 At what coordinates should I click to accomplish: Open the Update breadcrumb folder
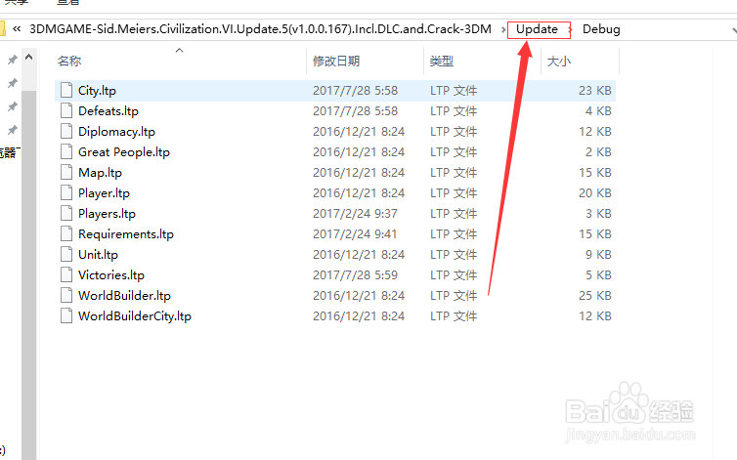coord(537,29)
